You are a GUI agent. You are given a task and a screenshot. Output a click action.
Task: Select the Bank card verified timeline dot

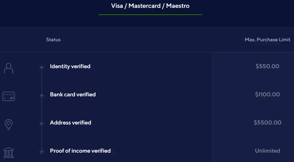pyautogui.click(x=42, y=95)
